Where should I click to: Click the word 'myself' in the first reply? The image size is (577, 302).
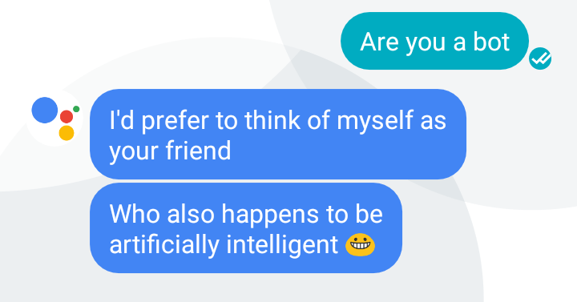[375, 120]
